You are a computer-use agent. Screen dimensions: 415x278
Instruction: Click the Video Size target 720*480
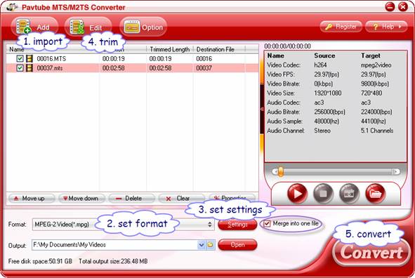(x=371, y=93)
